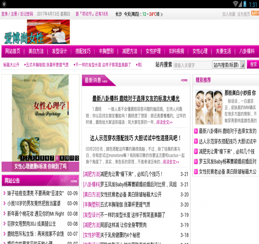
Task: Open the shield icon in status bar
Action: tap(4, 4)
